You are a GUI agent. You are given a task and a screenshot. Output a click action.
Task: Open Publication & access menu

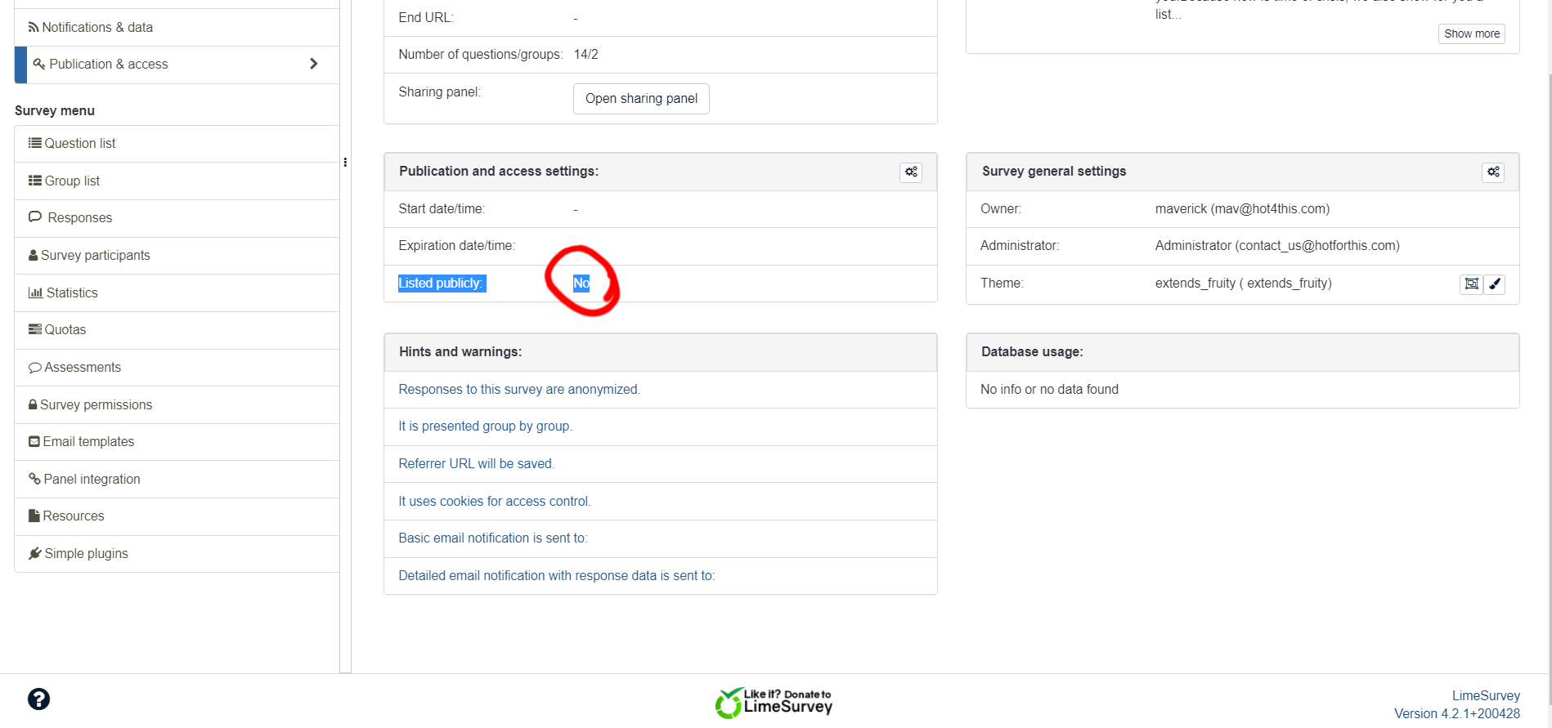point(177,65)
